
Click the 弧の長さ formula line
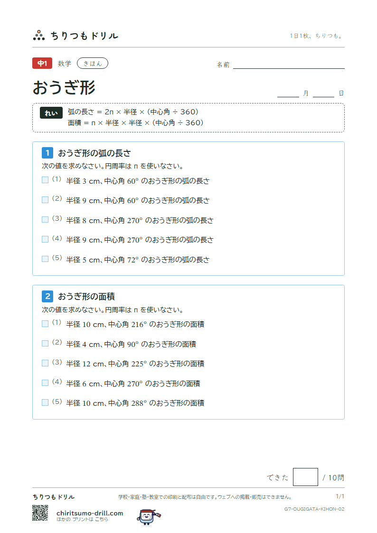click(133, 112)
